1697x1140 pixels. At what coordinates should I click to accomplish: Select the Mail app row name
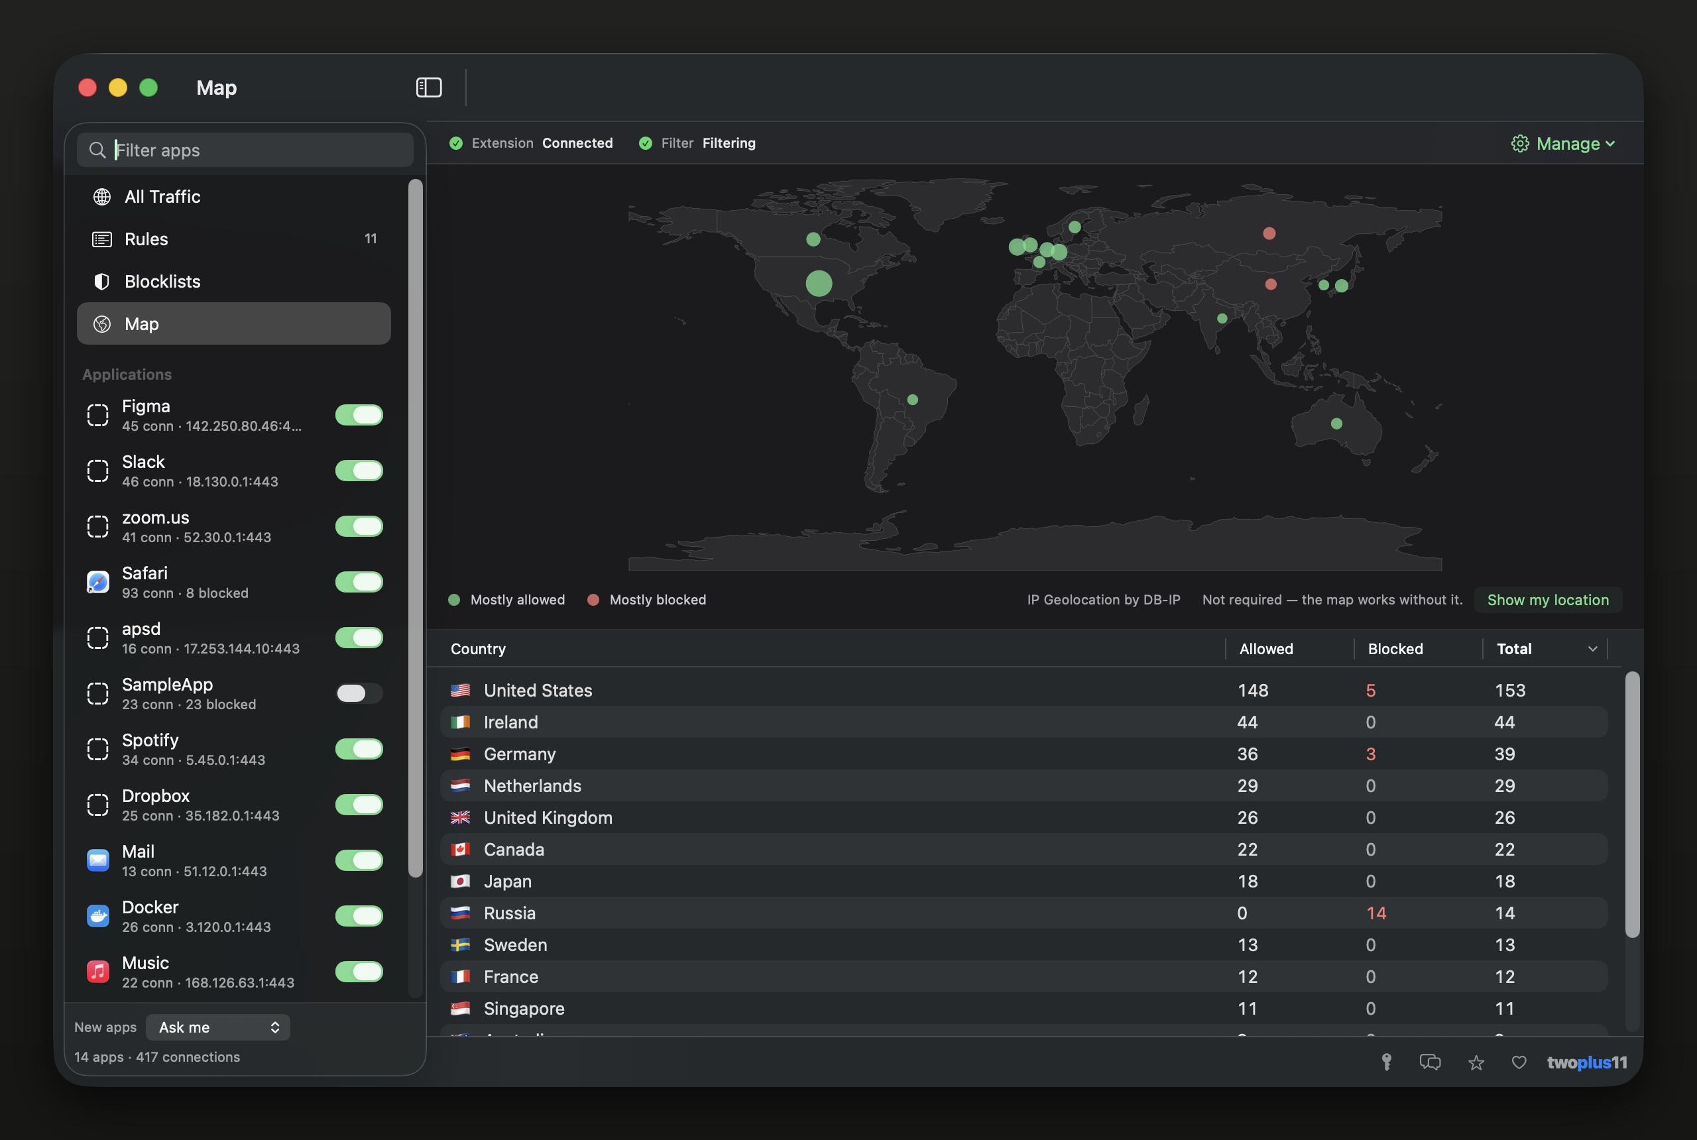pyautogui.click(x=138, y=852)
